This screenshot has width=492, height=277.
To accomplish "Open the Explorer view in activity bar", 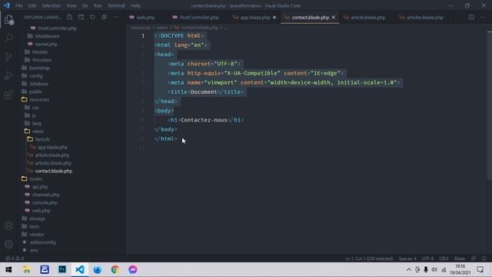I will click(x=8, y=20).
